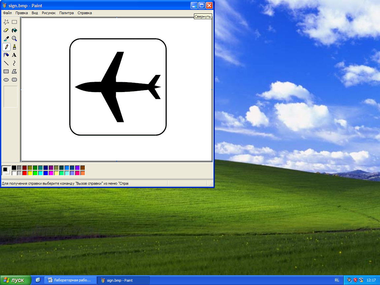Click the foreground/background color indicator box
380x285 pixels.
(x=6, y=170)
